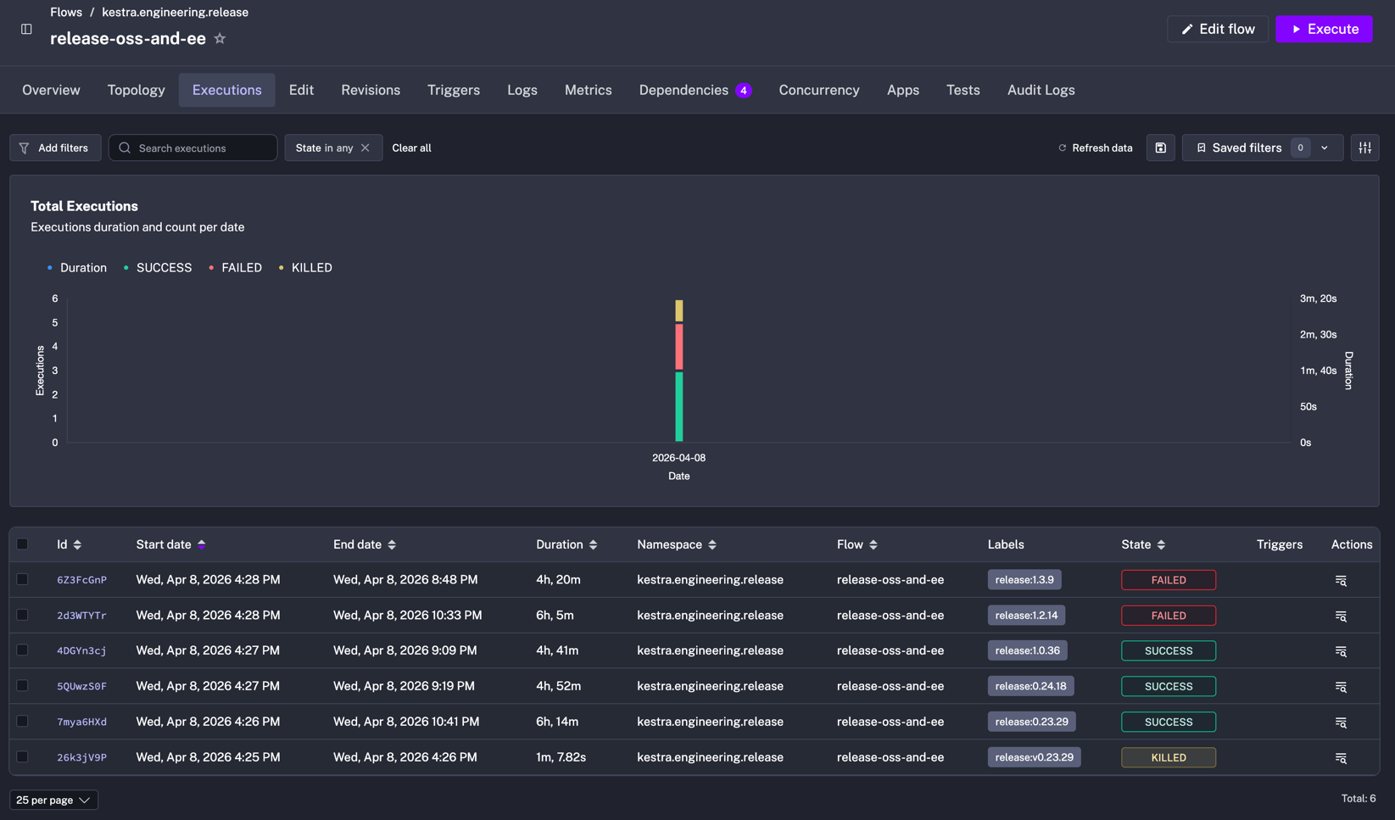Open execution details icon for 4DGYn3cj
Viewport: 1395px width, 820px height.
point(1341,651)
